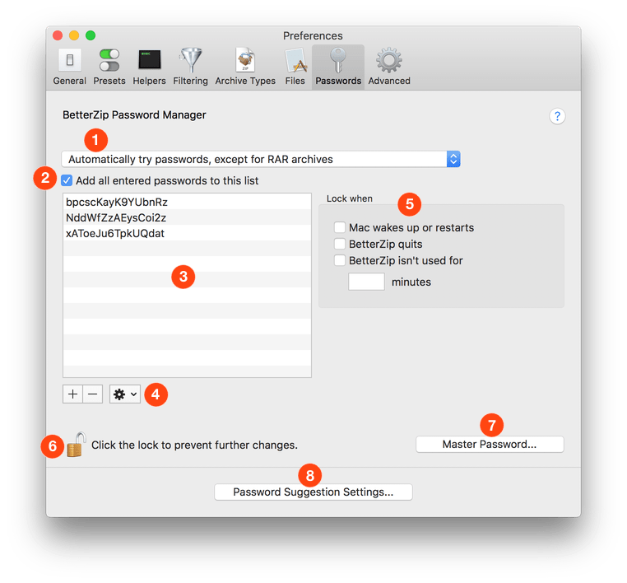Image resolution: width=627 pixels, height=583 pixels.
Task: Select password bpcscKayK9YUbnRz in list
Action: coord(187,202)
